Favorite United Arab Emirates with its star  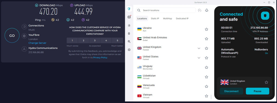tap(206, 39)
